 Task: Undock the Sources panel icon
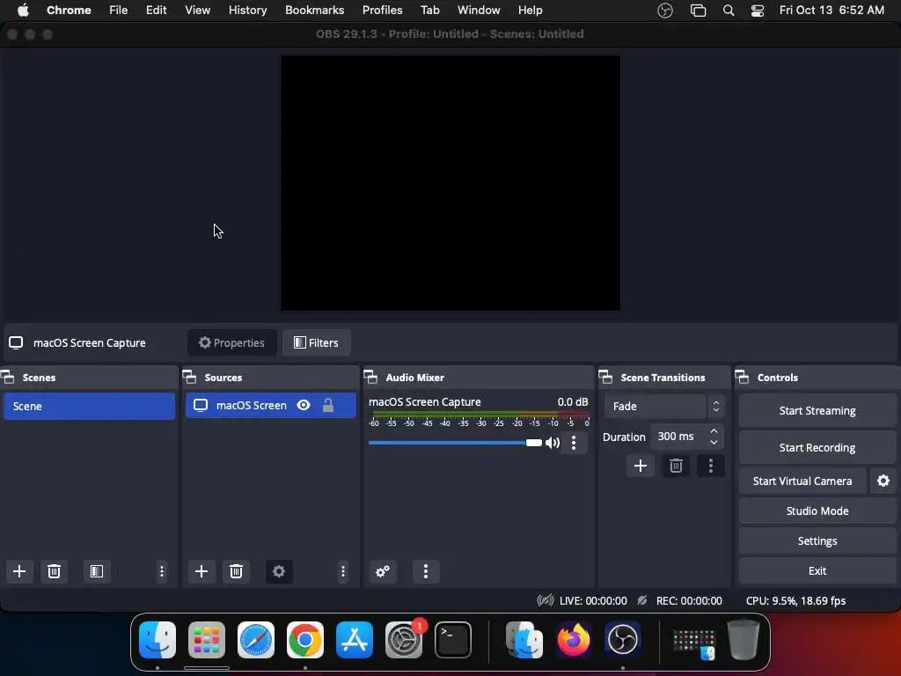tap(190, 377)
